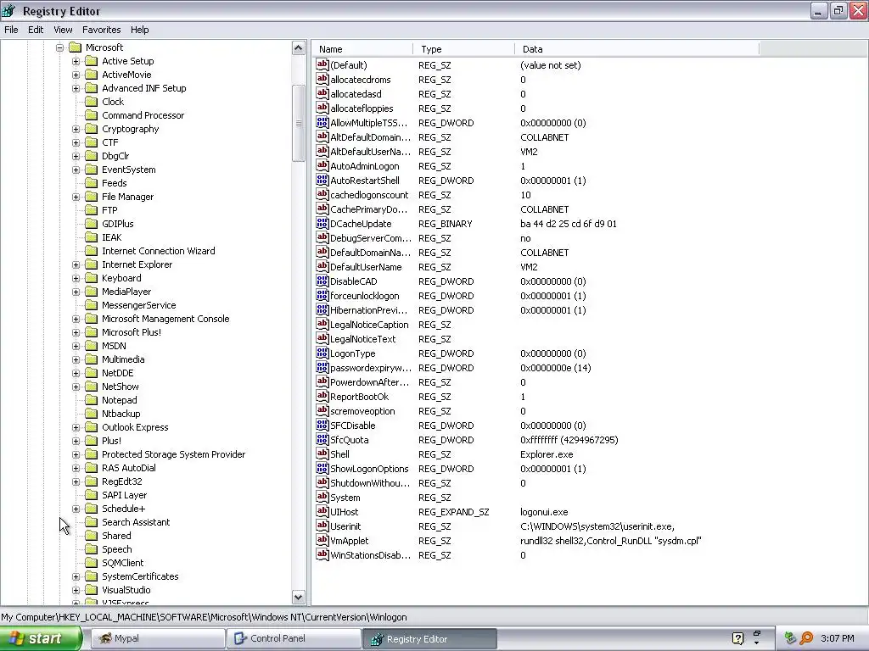Click the binary icon of DCacheUpdate
Image resolution: width=869 pixels, height=651 pixels.
pyautogui.click(x=322, y=224)
